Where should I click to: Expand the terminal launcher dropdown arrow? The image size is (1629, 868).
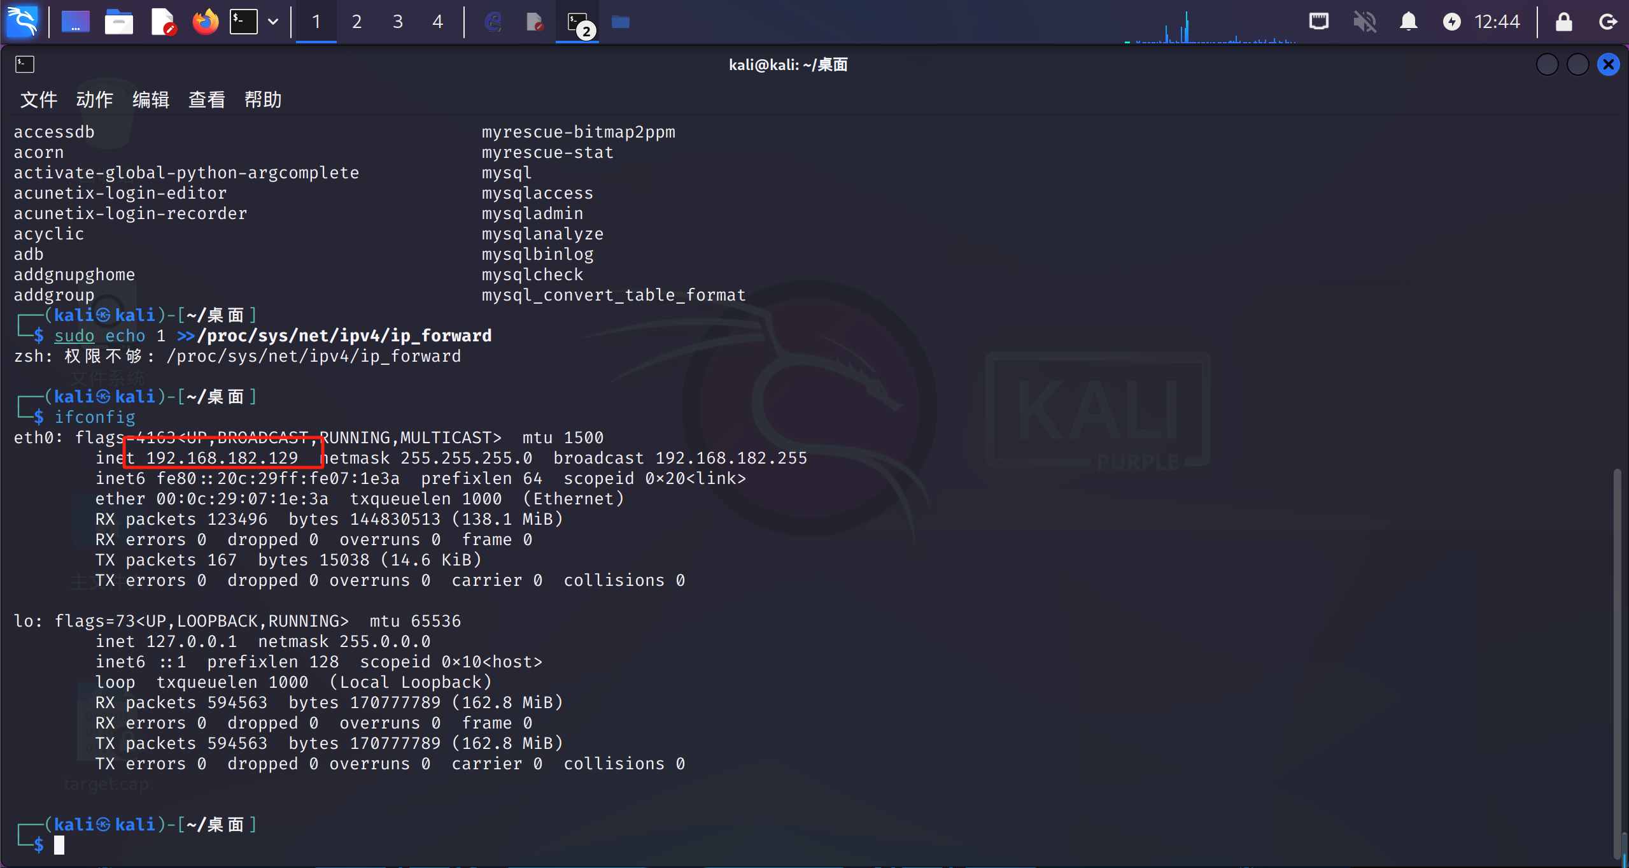click(x=273, y=22)
